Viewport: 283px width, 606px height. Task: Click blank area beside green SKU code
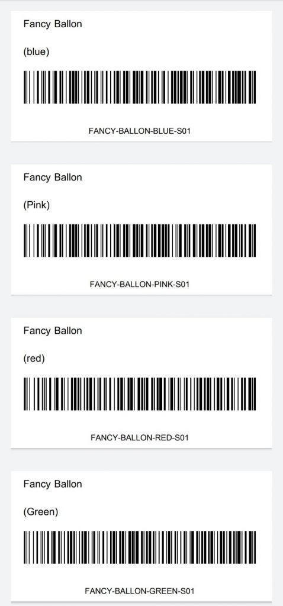coord(236,591)
